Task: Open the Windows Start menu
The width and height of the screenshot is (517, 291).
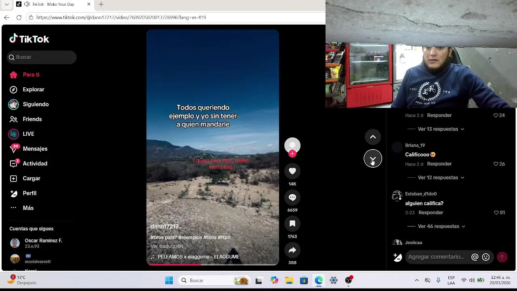Action: [169, 280]
